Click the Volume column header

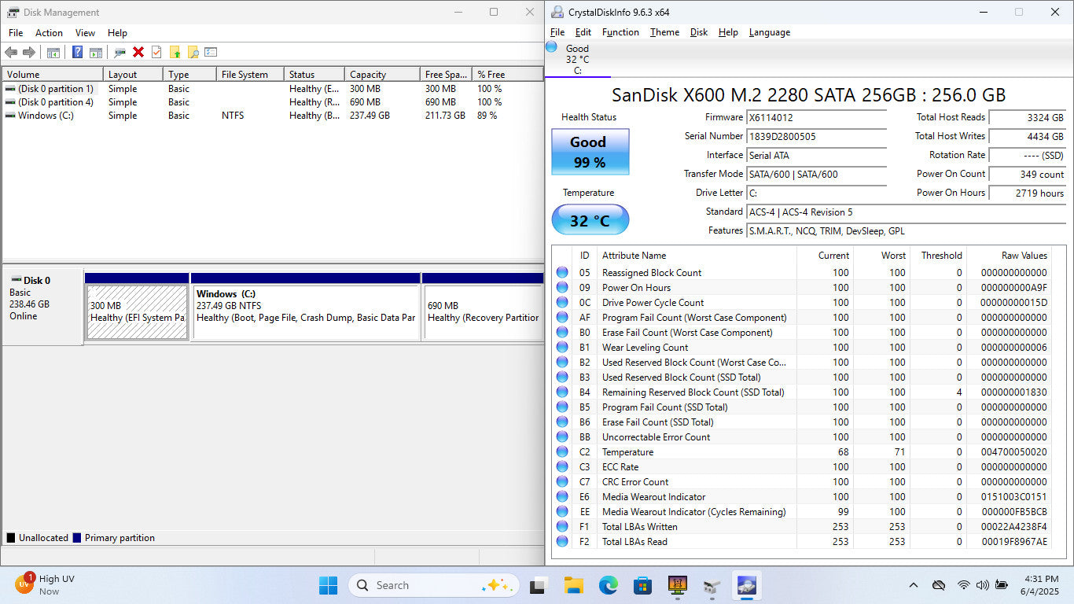(53, 75)
